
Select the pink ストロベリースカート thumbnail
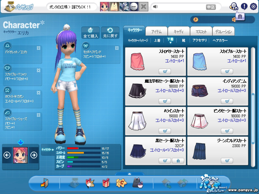click(x=137, y=61)
